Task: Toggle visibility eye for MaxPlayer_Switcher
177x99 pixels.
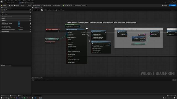Action: (31, 26)
